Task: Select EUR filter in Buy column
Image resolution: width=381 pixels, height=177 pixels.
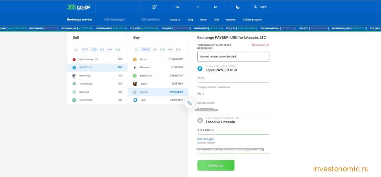Action: pyautogui.click(x=163, y=49)
